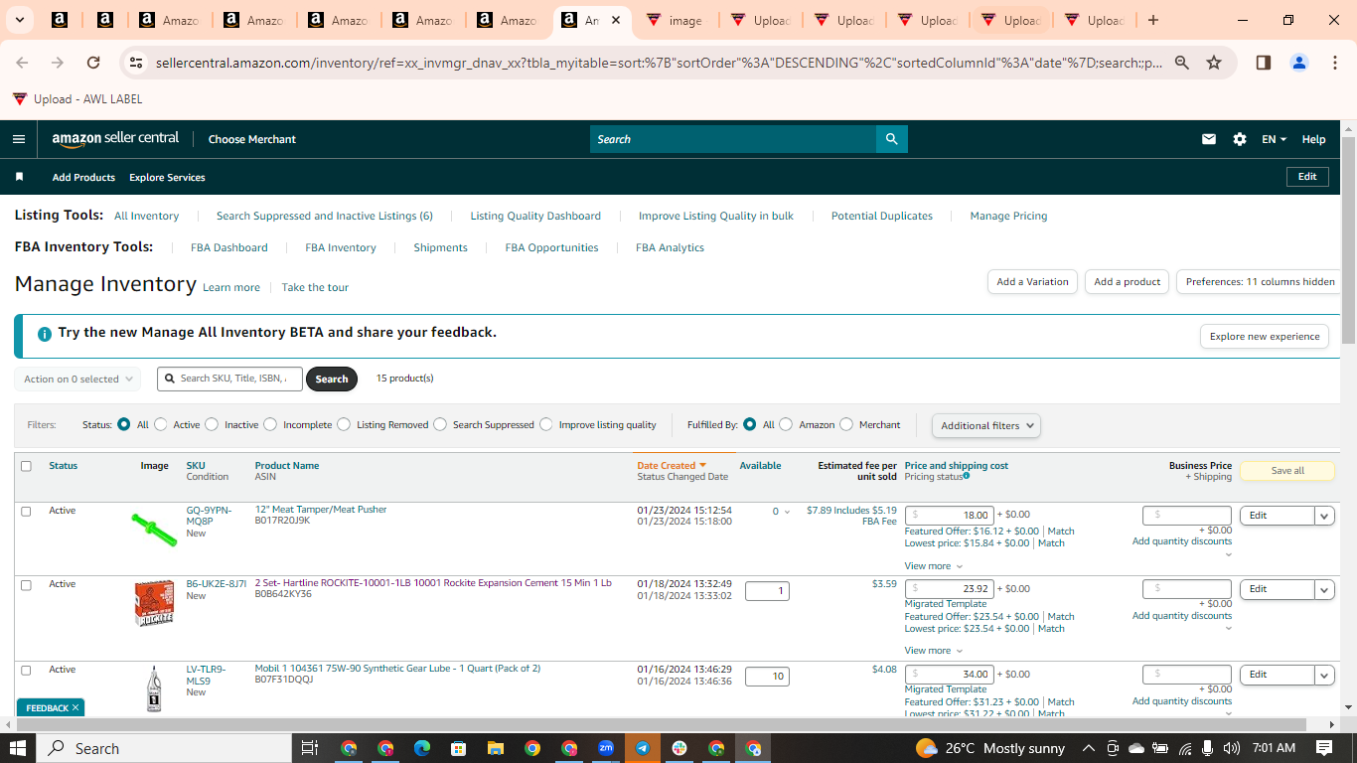Expand Edit dropdown arrow for Rockite Cement
The height and width of the screenshot is (763, 1357).
pos(1324,589)
